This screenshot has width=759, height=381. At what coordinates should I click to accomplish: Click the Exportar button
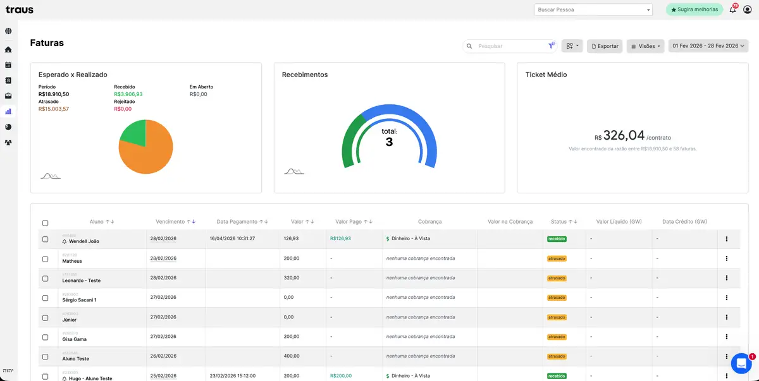[x=605, y=46]
